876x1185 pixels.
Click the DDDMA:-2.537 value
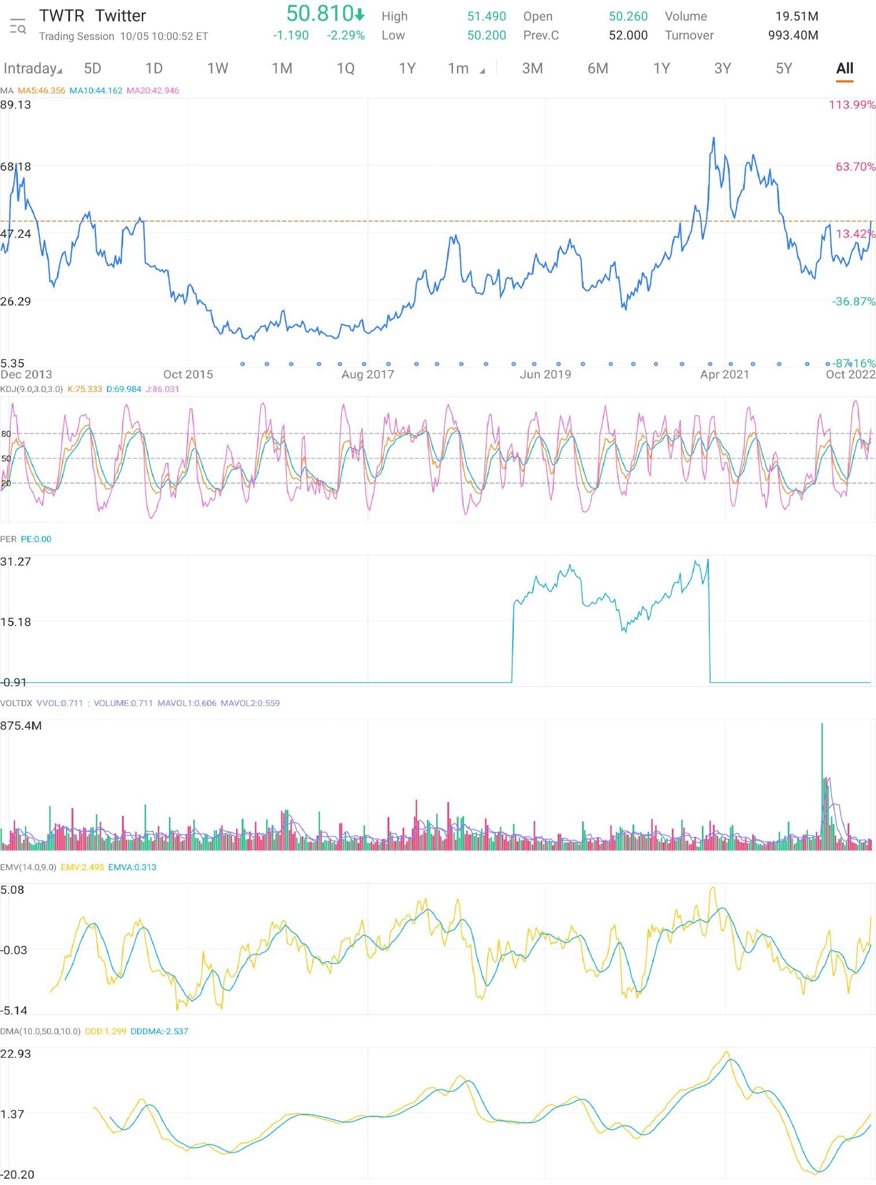pyautogui.click(x=159, y=1031)
